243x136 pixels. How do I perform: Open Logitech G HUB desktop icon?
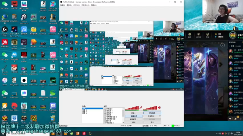pos(5,32)
